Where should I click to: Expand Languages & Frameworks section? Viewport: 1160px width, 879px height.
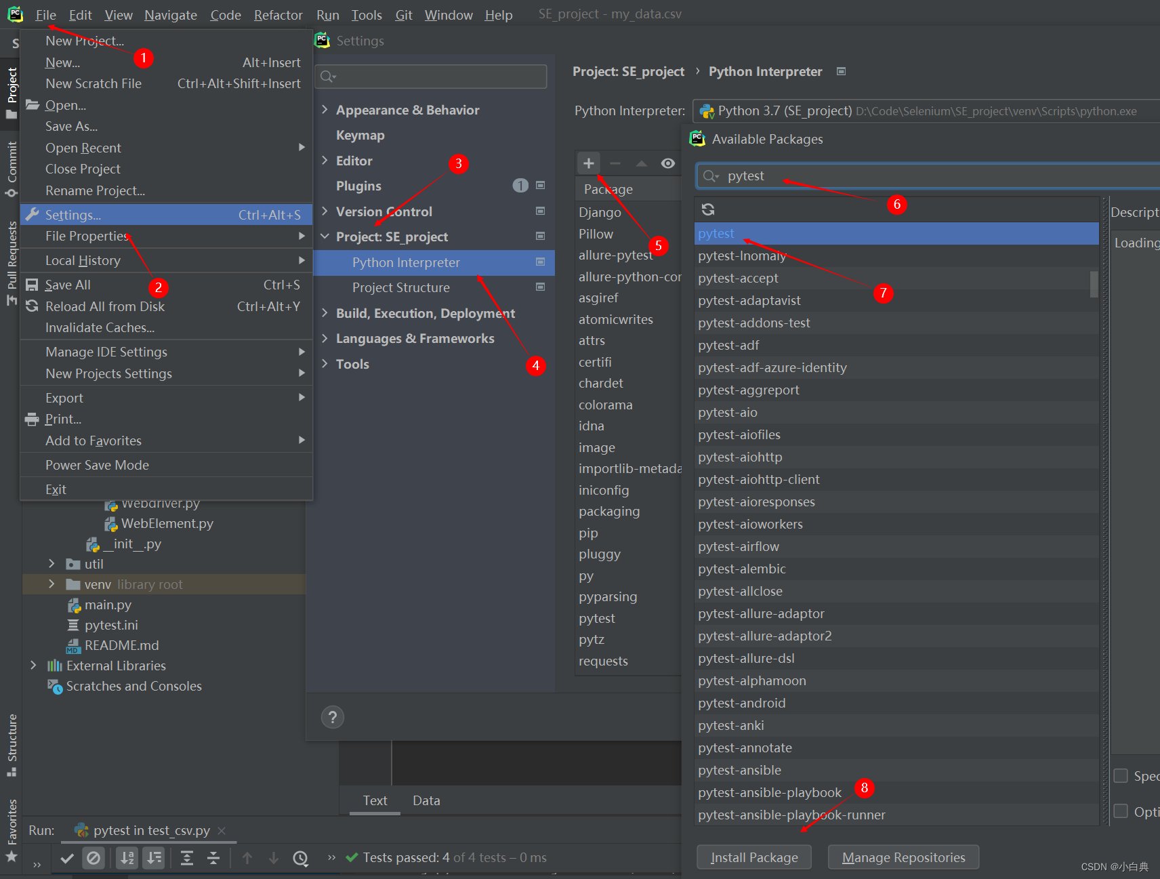[x=325, y=338]
